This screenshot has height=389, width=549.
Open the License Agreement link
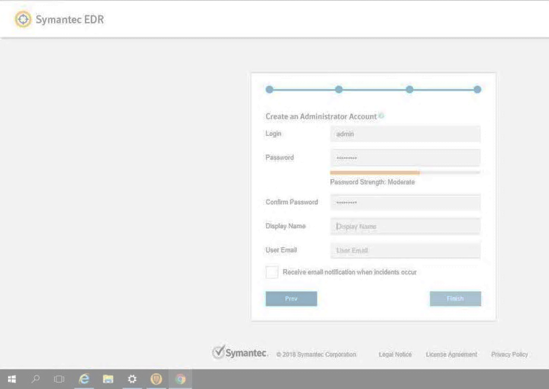pyautogui.click(x=451, y=355)
